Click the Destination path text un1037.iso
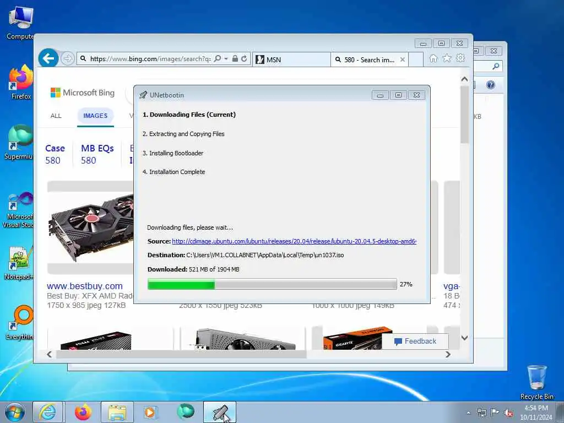564x423 pixels. (x=265, y=255)
